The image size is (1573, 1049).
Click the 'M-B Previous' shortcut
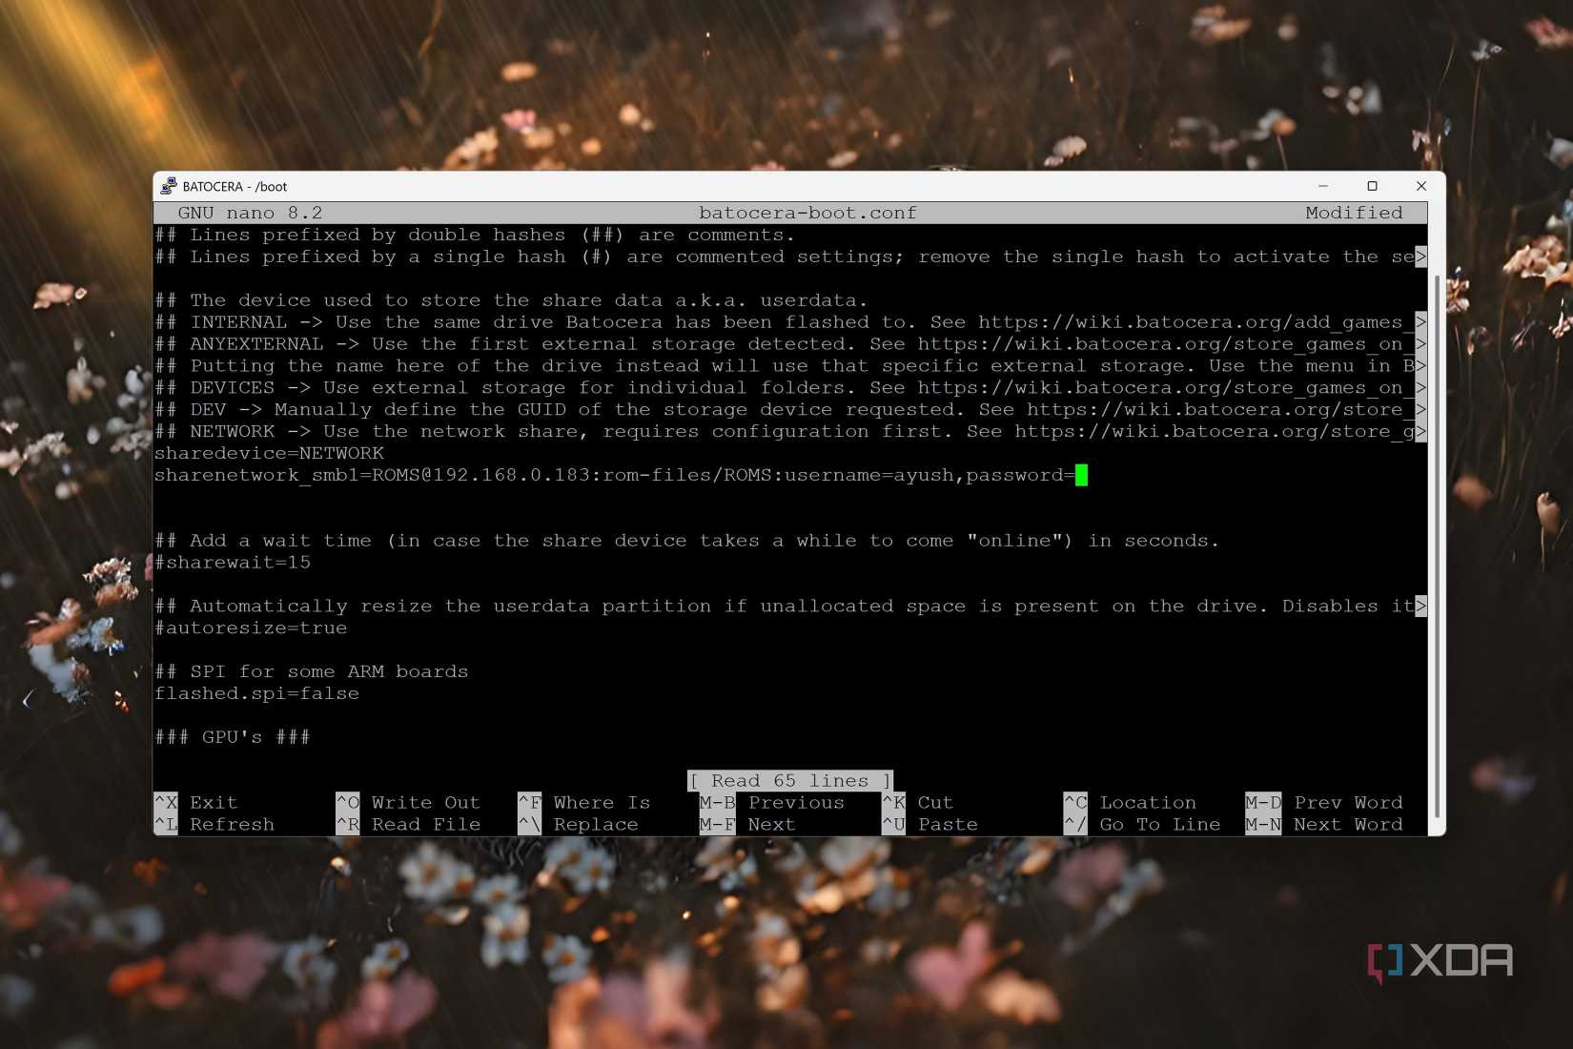click(x=772, y=803)
